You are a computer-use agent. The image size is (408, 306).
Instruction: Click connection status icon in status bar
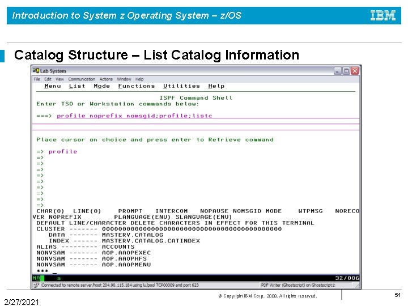click(x=36, y=285)
